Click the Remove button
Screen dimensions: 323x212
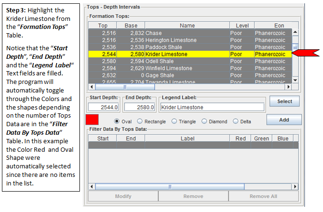coord(193,196)
